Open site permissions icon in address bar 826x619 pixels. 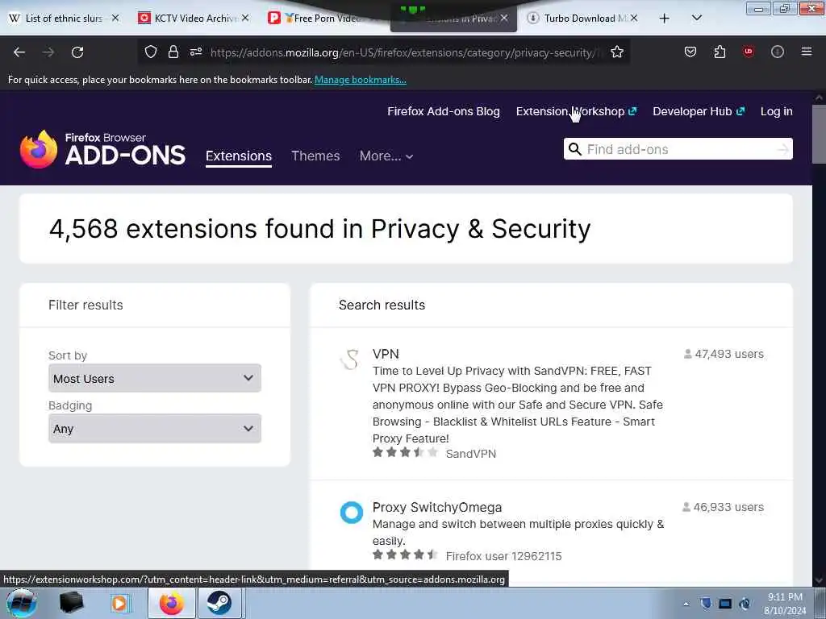pyautogui.click(x=196, y=52)
